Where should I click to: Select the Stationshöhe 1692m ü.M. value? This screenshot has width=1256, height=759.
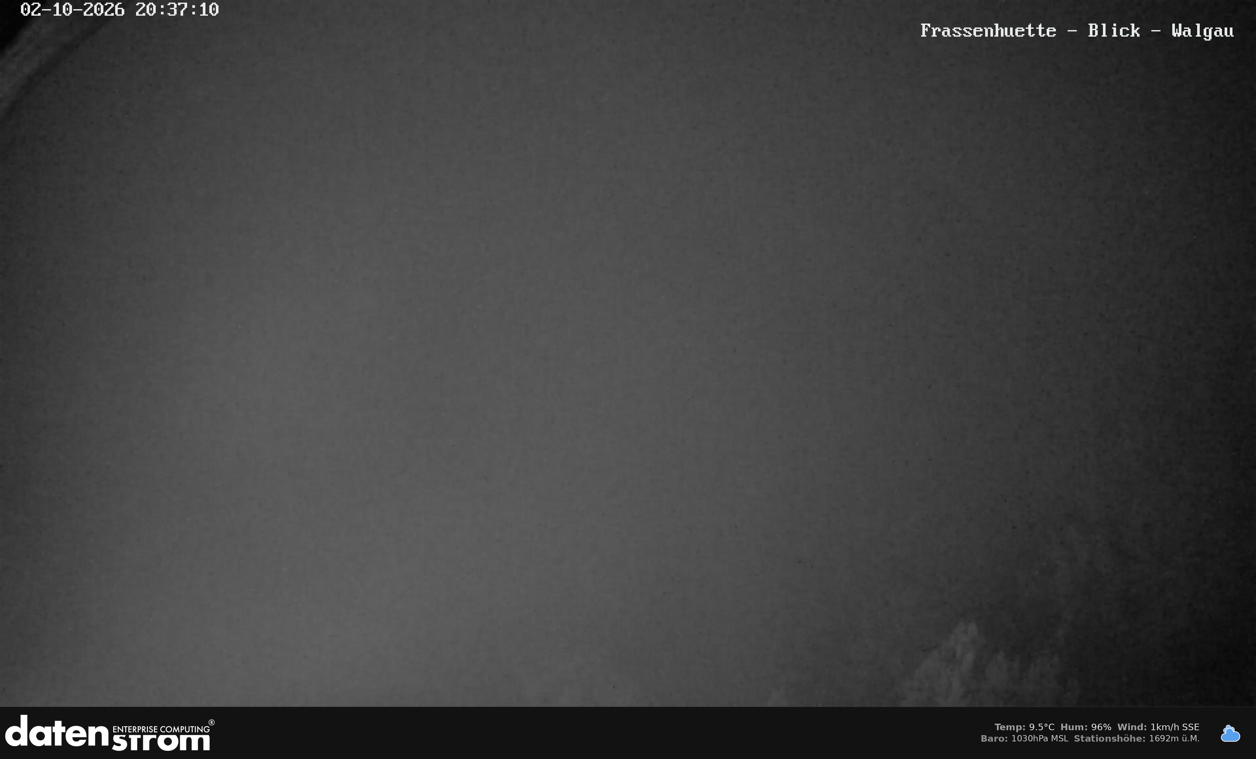point(1137,738)
